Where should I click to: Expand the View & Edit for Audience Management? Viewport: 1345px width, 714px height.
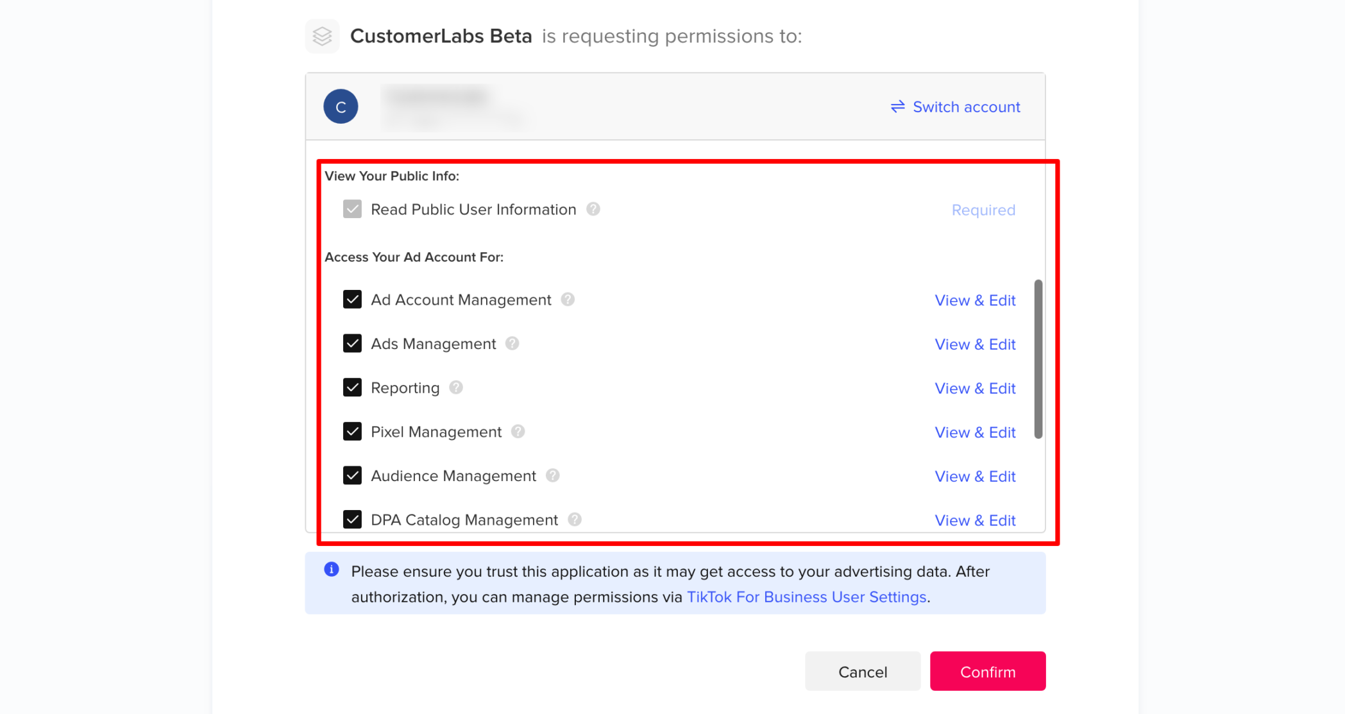tap(975, 476)
